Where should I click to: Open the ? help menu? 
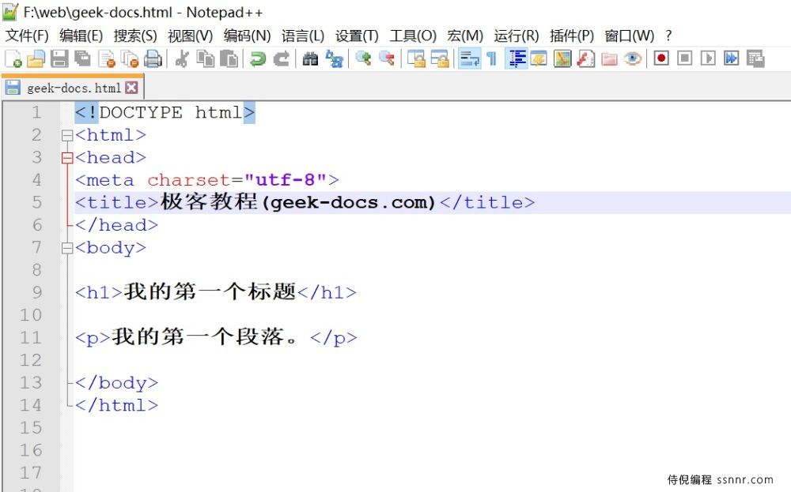point(668,36)
